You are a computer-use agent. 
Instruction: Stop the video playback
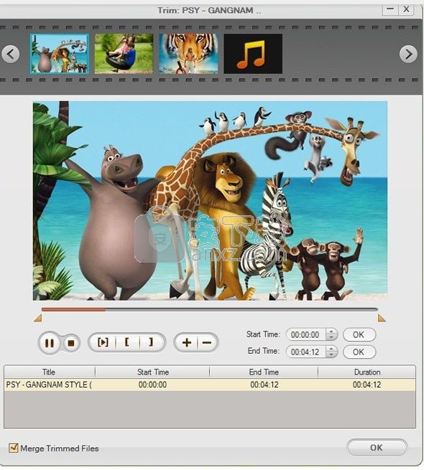click(x=71, y=343)
